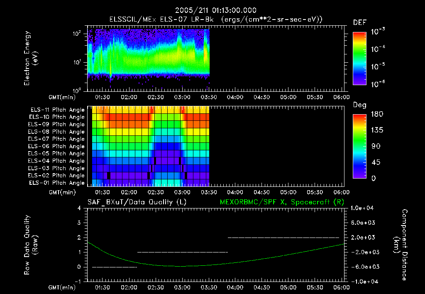Click the ELS-05 Pitch Angle row label
Viewport: 425px width, 294px height.
pos(56,154)
